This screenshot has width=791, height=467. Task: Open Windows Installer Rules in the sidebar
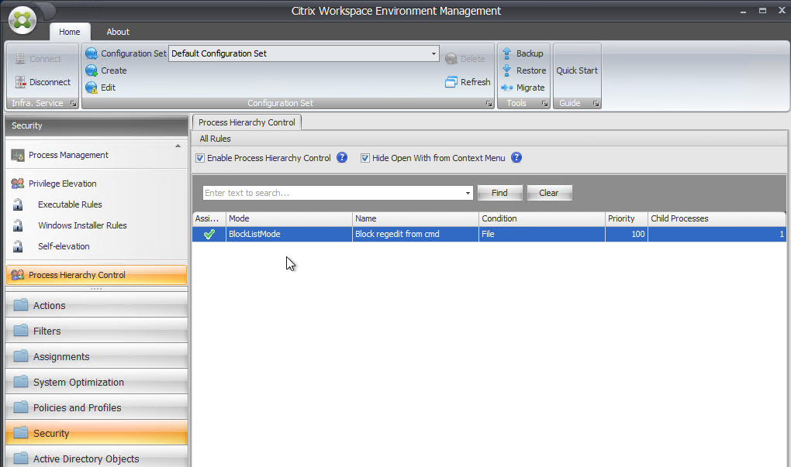tap(82, 225)
